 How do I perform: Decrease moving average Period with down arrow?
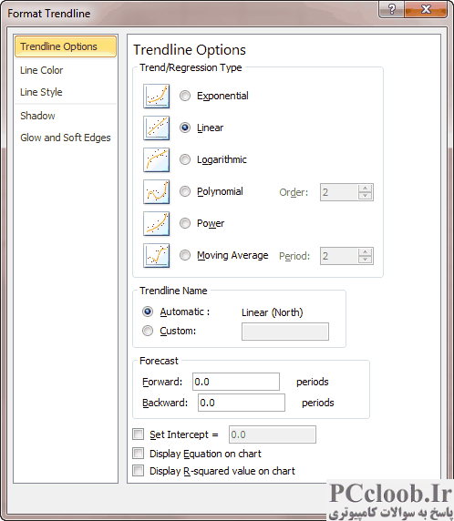(365, 260)
